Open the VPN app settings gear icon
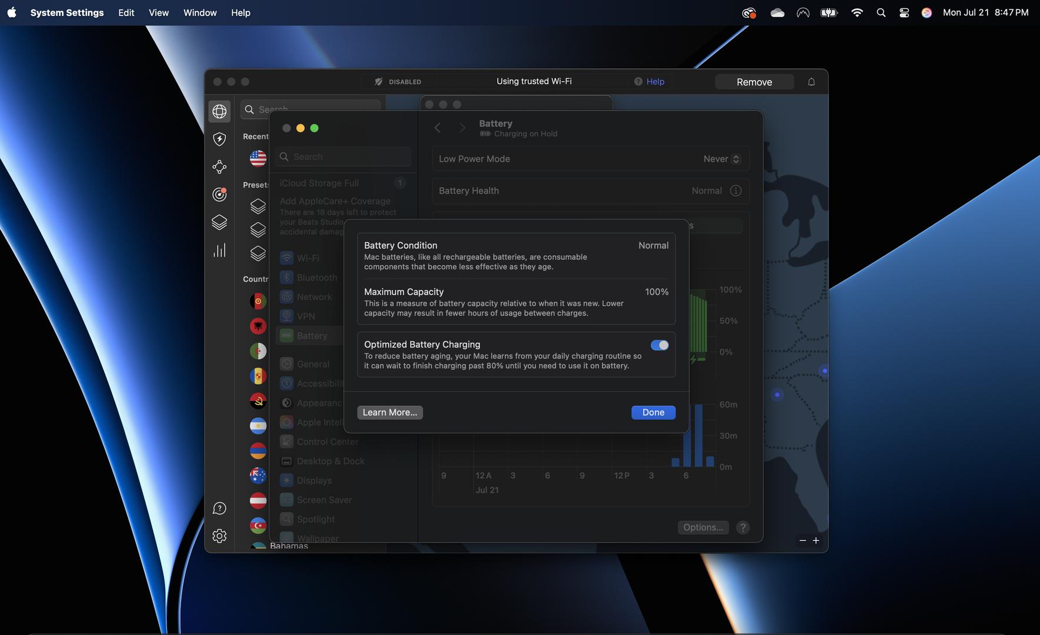 pyautogui.click(x=219, y=536)
